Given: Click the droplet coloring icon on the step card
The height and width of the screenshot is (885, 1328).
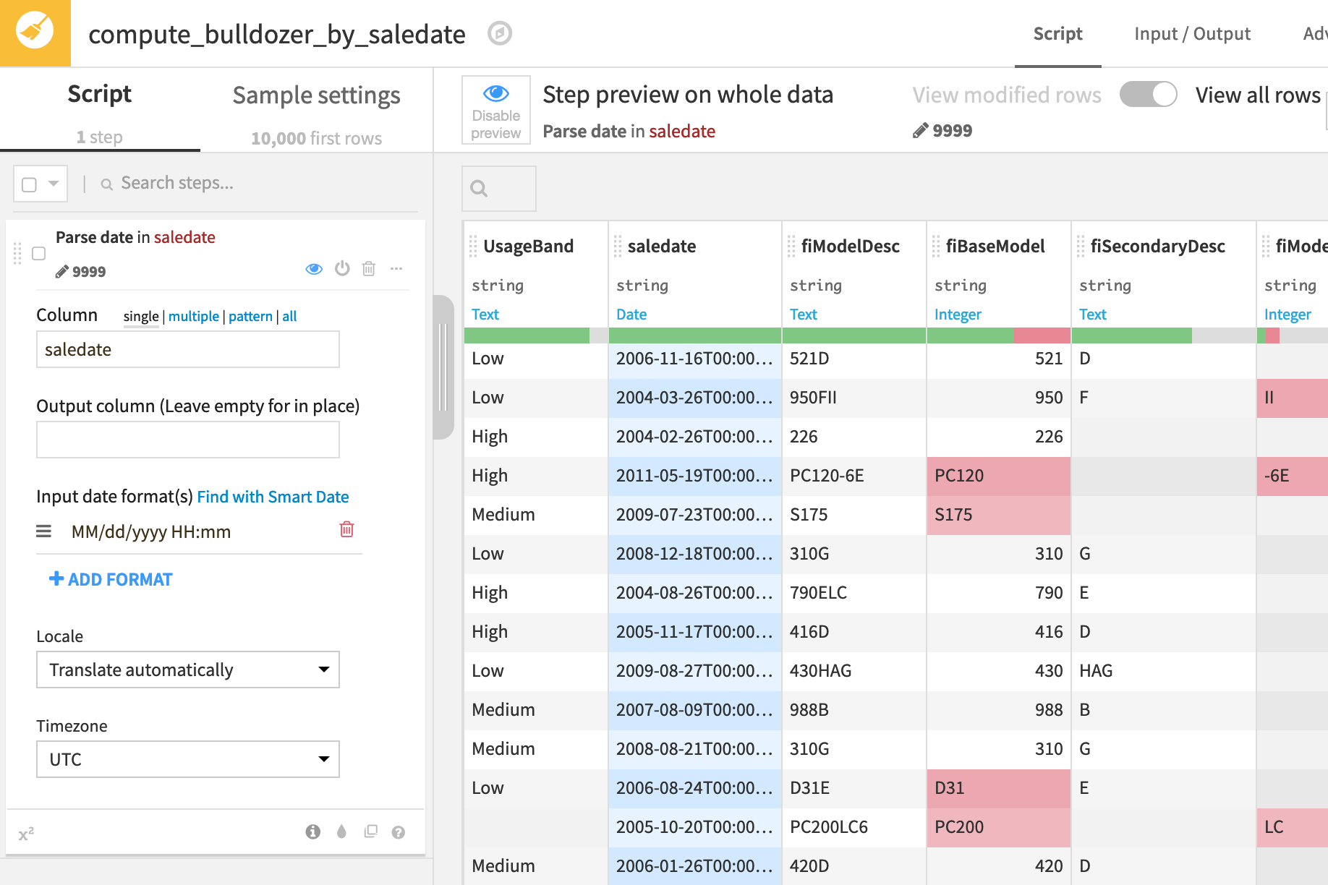Looking at the screenshot, I should click(341, 831).
